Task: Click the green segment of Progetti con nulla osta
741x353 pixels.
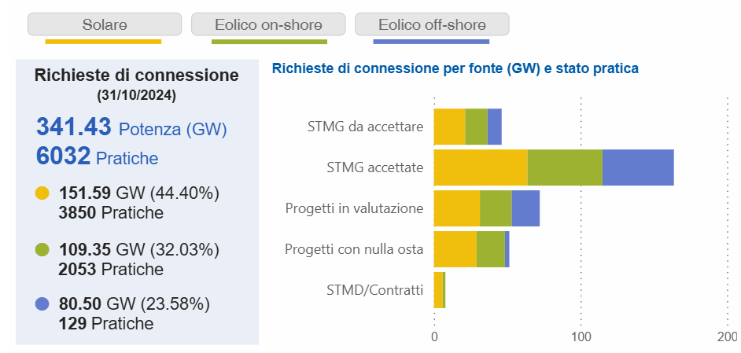Action: [x=491, y=249]
